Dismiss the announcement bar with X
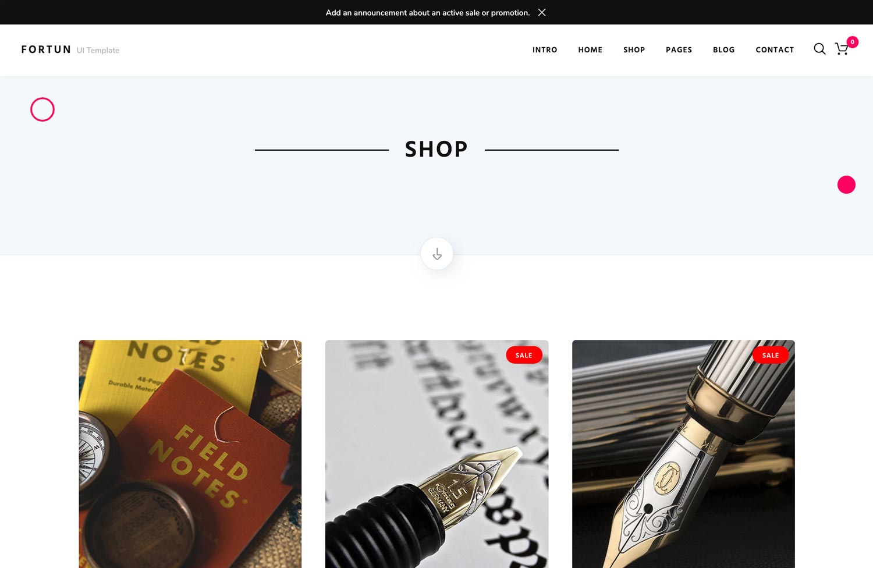Screen dimensions: 873x568 [542, 12]
